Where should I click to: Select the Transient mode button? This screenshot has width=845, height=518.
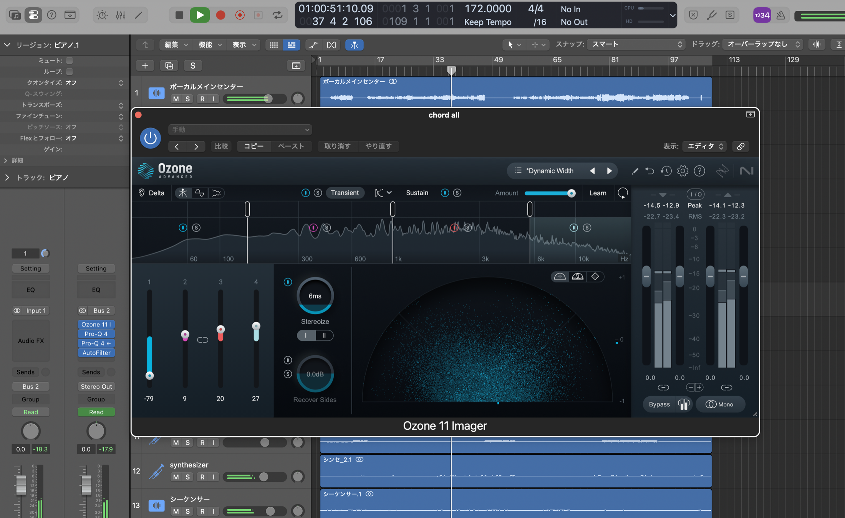(345, 193)
